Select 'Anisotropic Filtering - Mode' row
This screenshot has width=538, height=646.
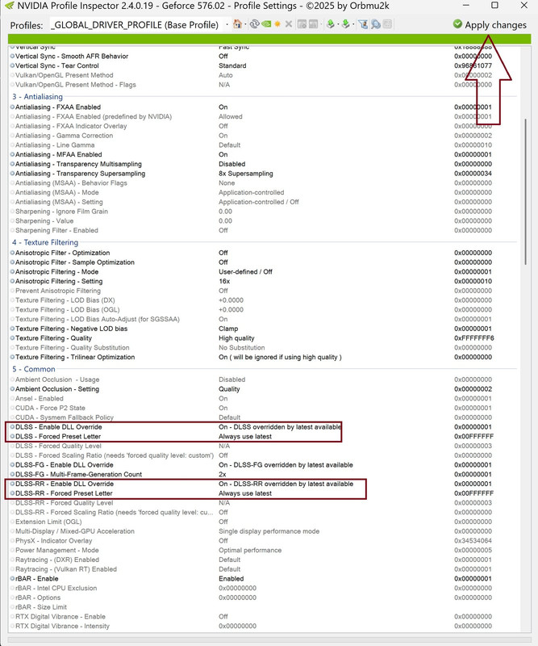point(265,272)
